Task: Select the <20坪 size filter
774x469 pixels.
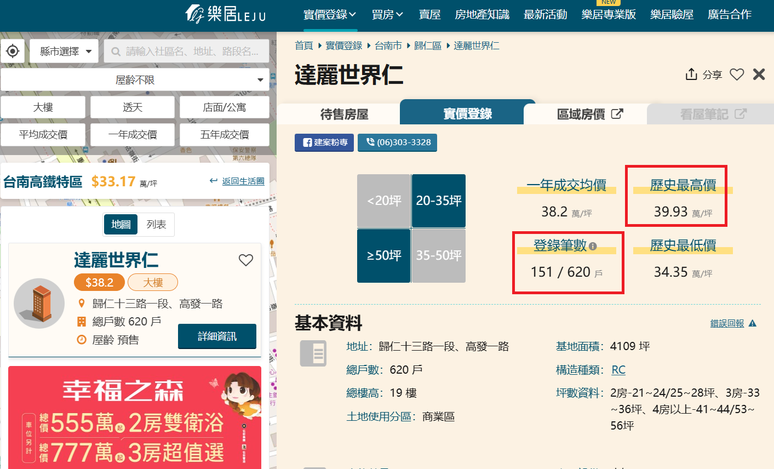Action: (x=384, y=201)
